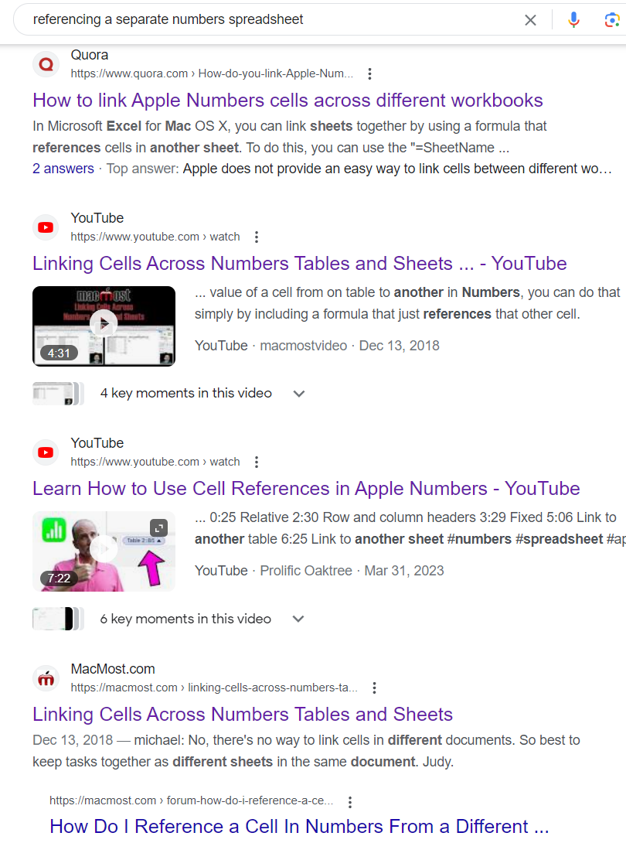Open the three-dot menu for the first YouTube result
The image size is (626, 843).
click(257, 237)
